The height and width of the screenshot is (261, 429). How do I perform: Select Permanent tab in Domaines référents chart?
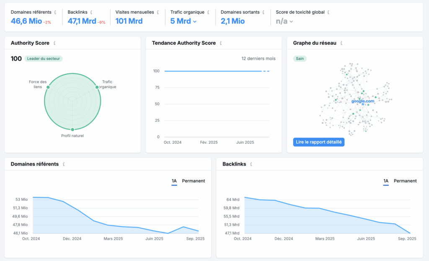point(193,181)
